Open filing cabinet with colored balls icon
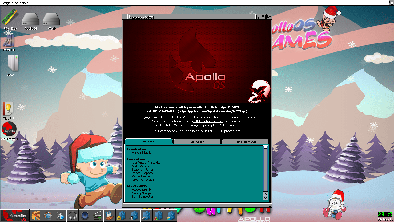 coord(159,216)
